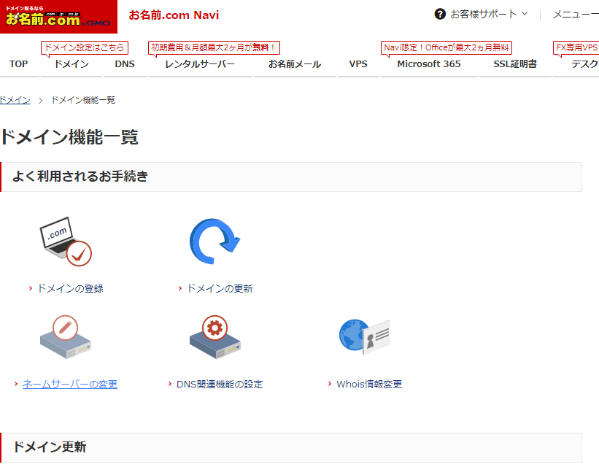Open the レンタルサーバー tab
Screen dimensions: 599x467
(200, 63)
